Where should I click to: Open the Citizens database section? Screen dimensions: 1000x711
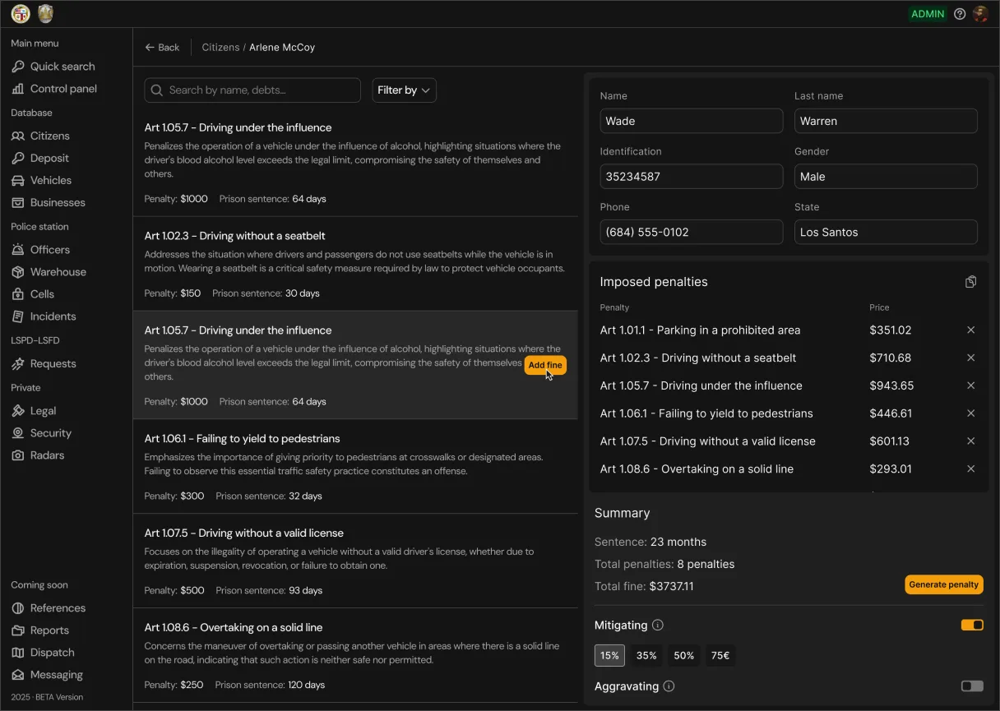[40, 136]
